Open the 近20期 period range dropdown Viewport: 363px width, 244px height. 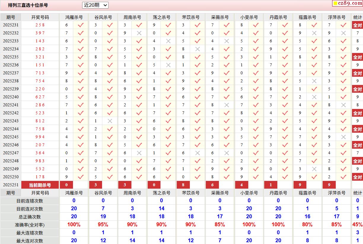pos(95,5)
